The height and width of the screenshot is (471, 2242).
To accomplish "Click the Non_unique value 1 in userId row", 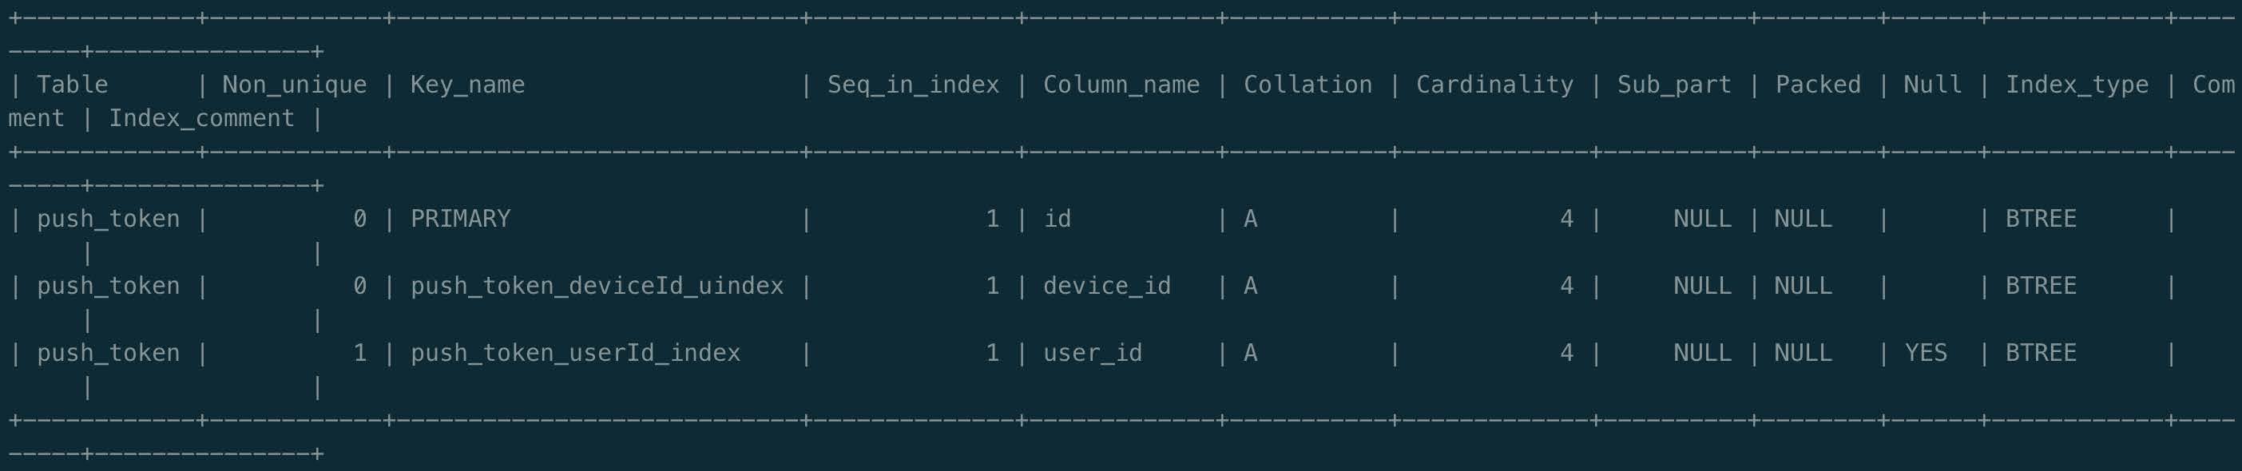I will click(359, 353).
